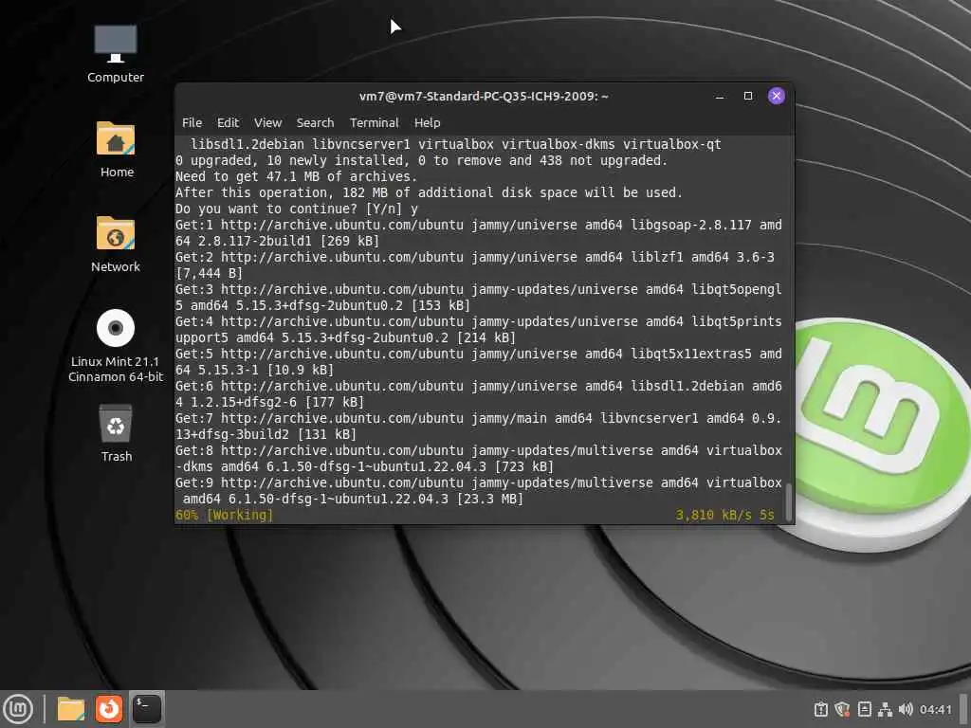Launch the file manager from the panel

pos(71,709)
